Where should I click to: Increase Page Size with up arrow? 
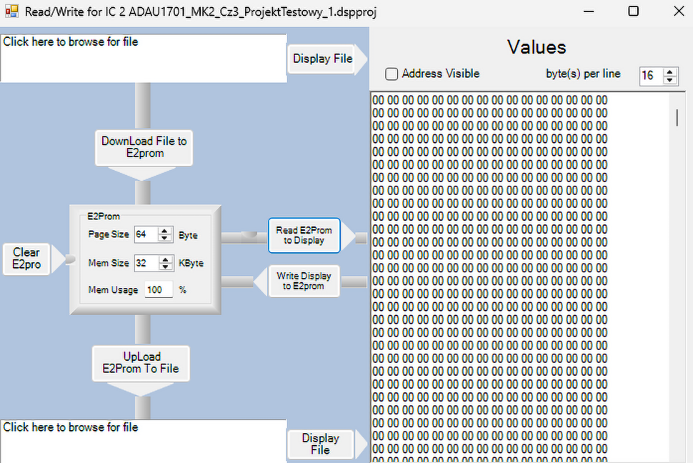165,231
